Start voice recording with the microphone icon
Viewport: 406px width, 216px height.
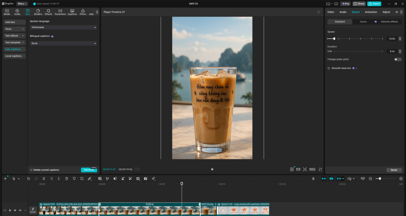pyautogui.click(x=313, y=178)
